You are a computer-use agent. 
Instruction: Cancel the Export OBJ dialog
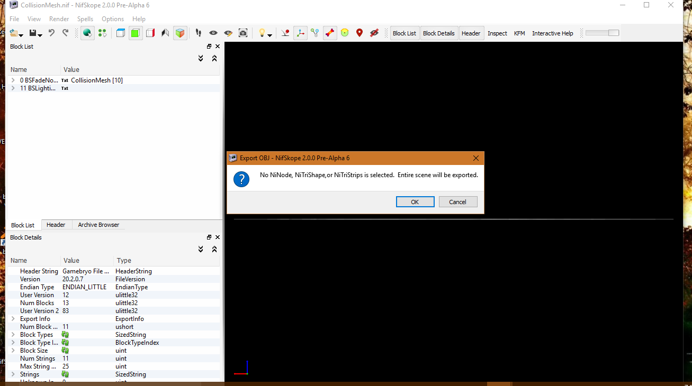pos(458,201)
